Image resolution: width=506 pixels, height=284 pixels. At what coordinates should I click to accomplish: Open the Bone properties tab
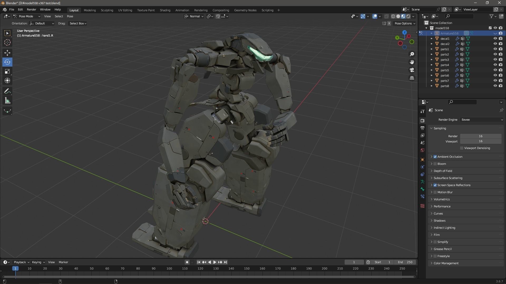point(422,189)
